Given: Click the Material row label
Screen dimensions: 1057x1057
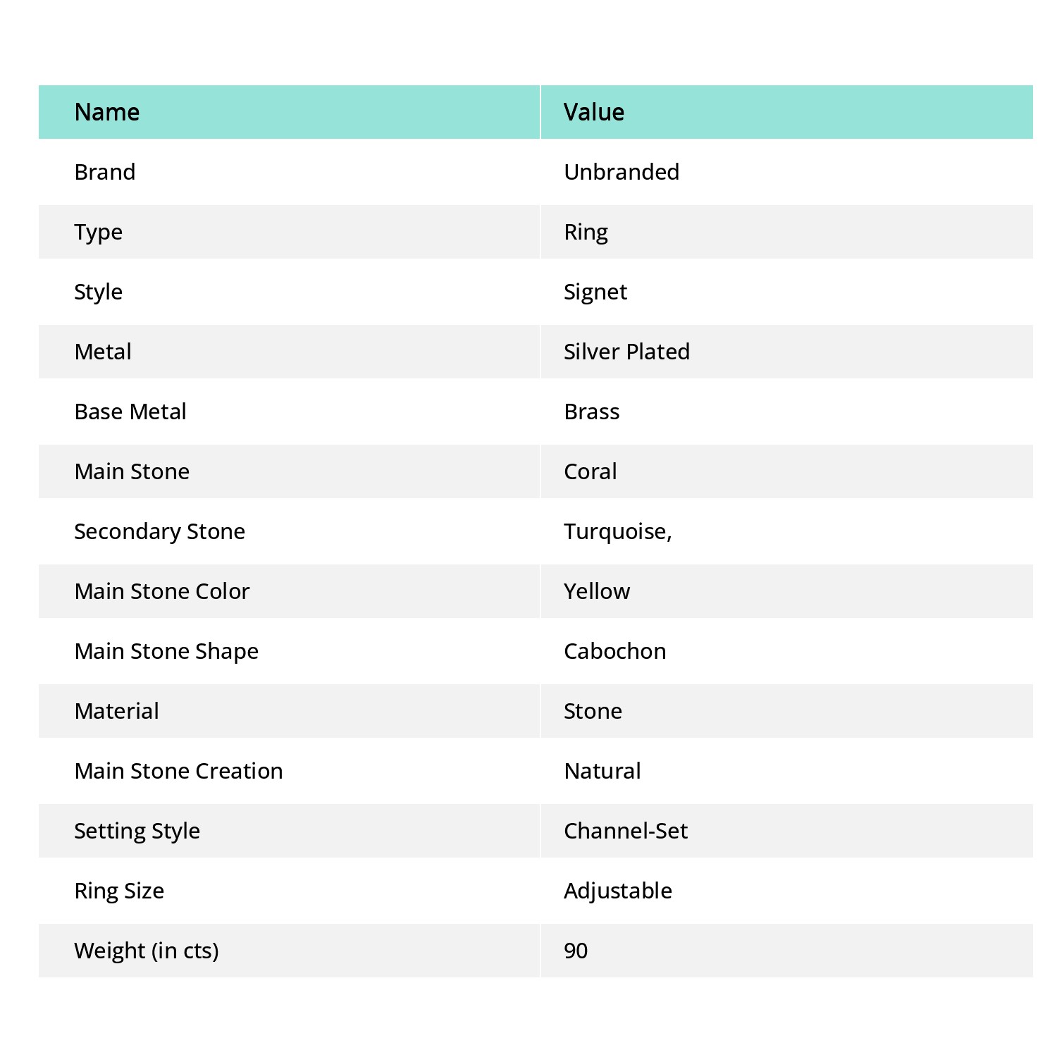Looking at the screenshot, I should click(x=117, y=711).
